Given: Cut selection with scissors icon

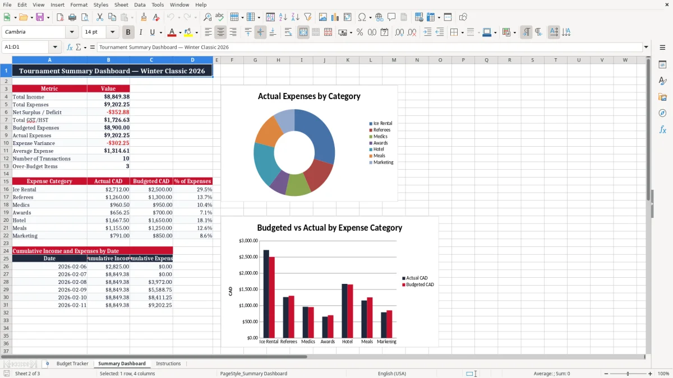Looking at the screenshot, I should tap(99, 17).
